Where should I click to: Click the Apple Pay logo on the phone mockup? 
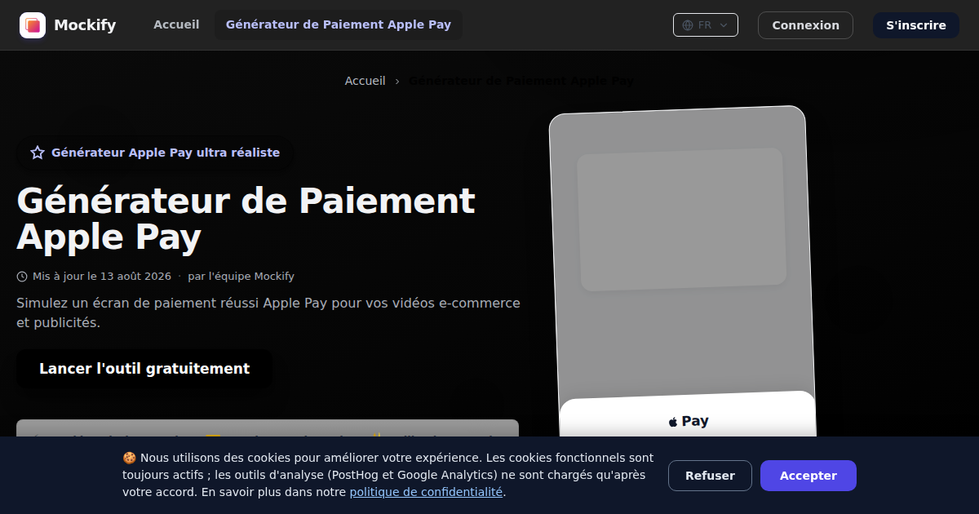689,421
